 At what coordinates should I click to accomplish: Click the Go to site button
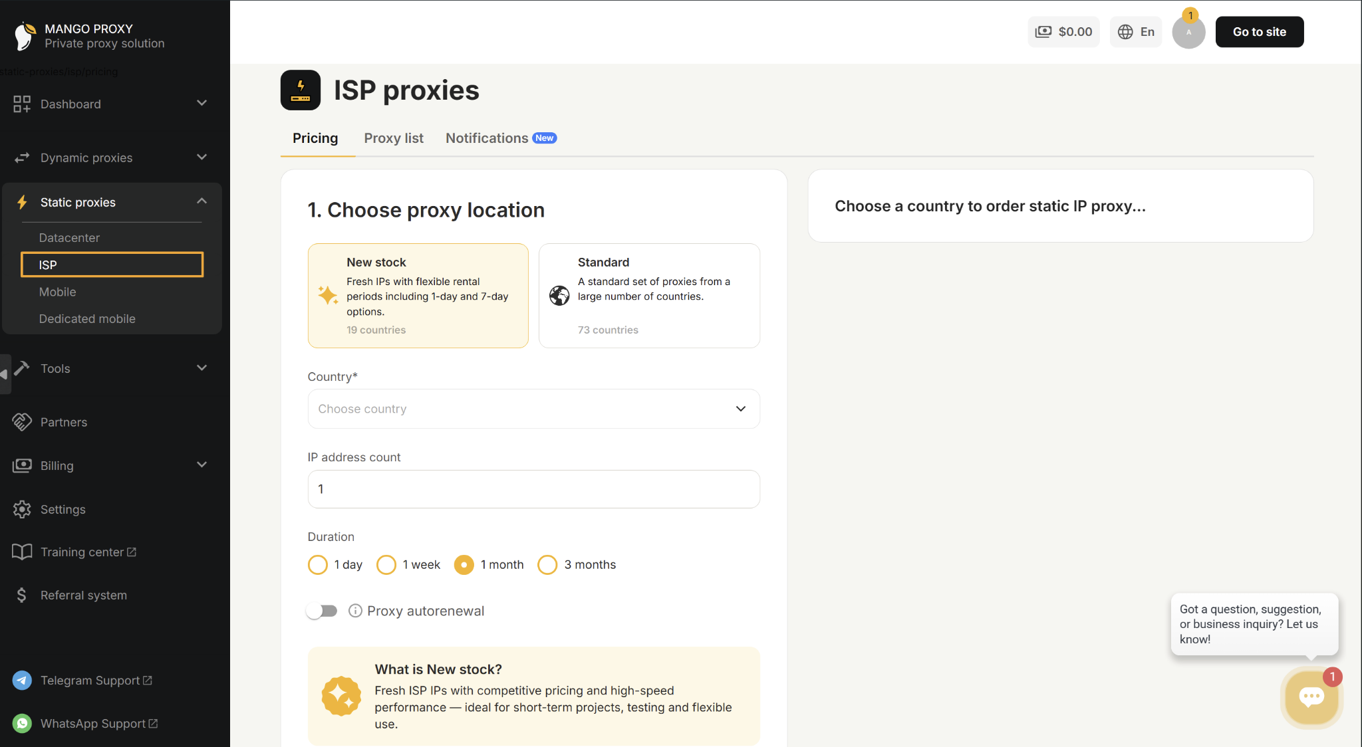pos(1260,32)
